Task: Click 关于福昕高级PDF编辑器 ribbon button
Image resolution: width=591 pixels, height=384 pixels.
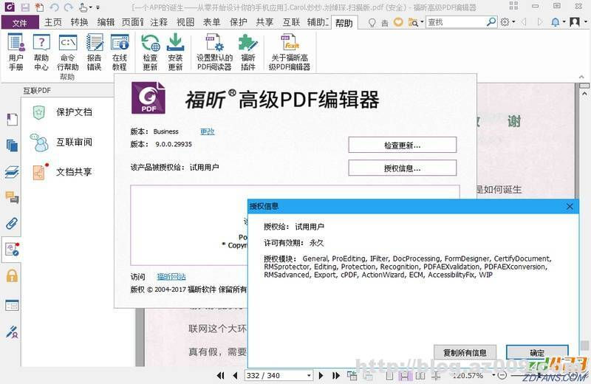Action: [x=290, y=52]
